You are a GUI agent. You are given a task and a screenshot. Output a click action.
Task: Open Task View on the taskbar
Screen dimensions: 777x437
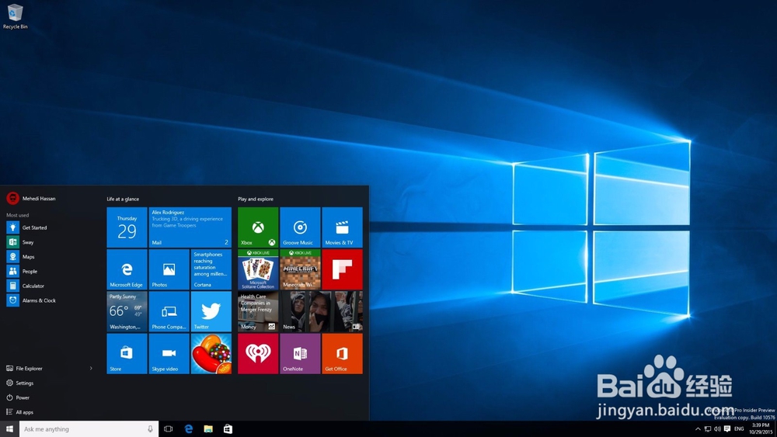[169, 429]
